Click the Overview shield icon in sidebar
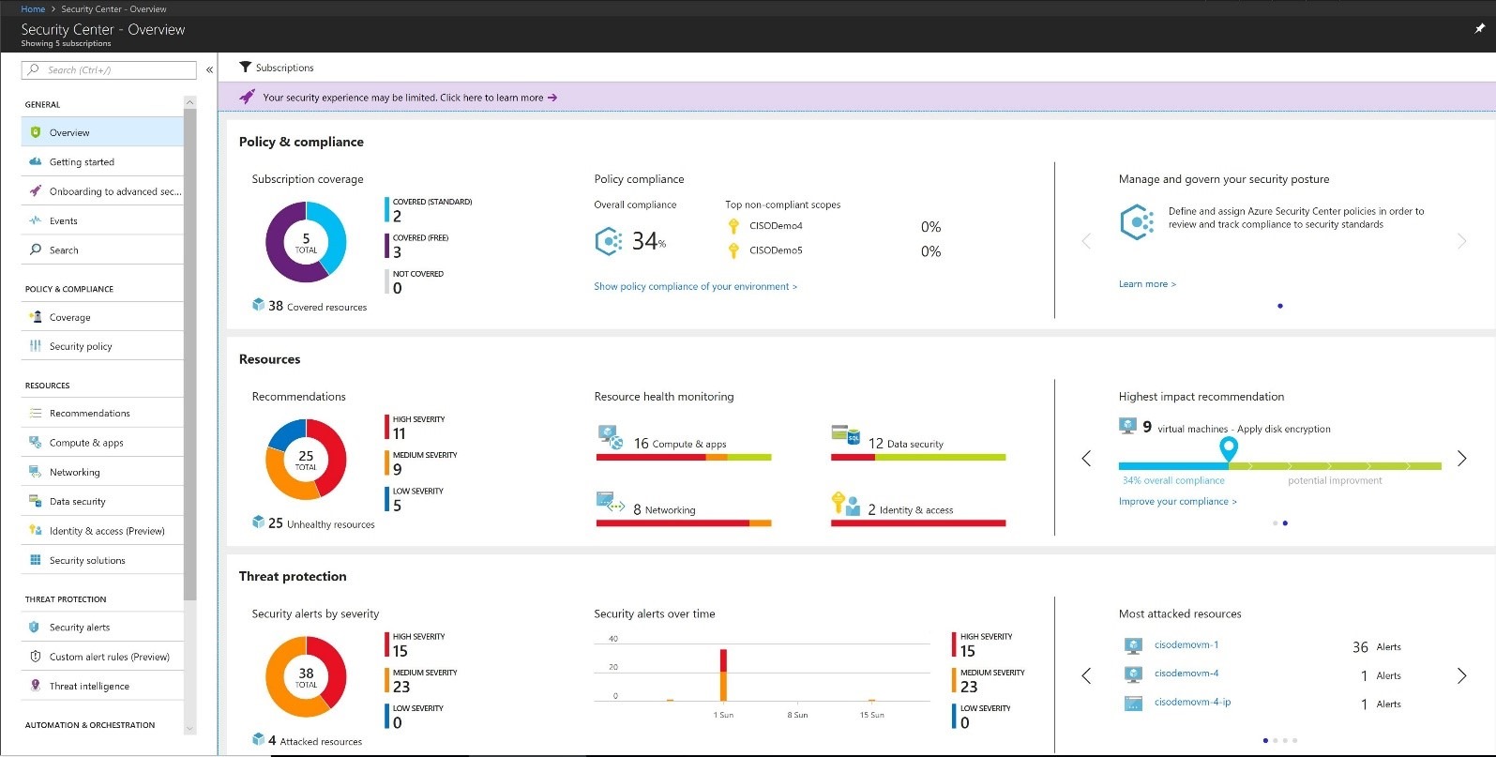 click(x=36, y=132)
